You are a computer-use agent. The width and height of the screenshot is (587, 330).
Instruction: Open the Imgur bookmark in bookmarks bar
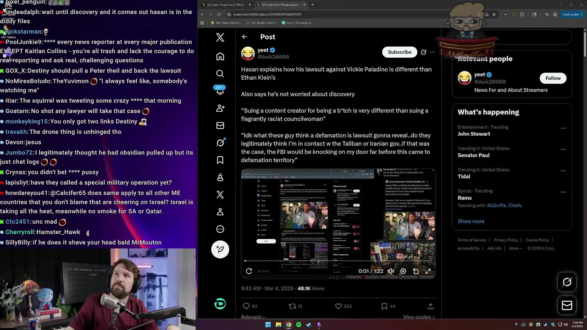click(x=297, y=22)
